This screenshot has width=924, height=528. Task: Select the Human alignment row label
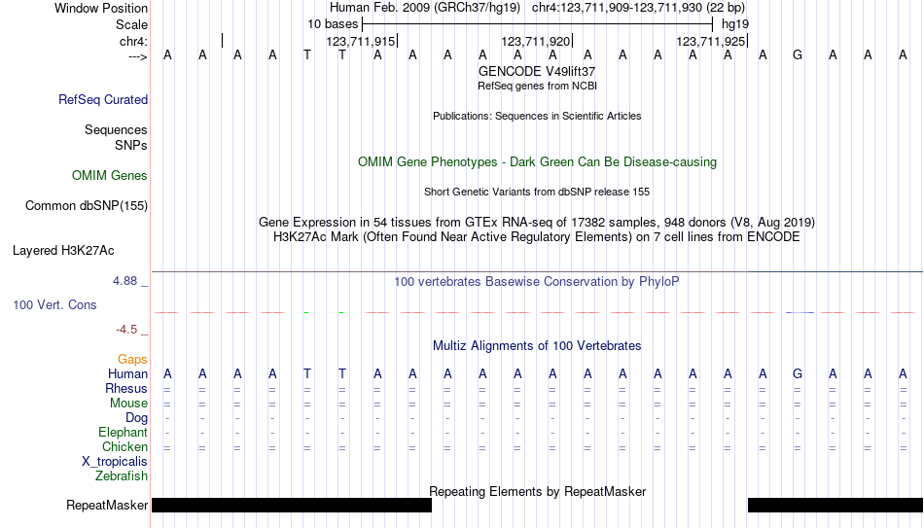tap(127, 374)
